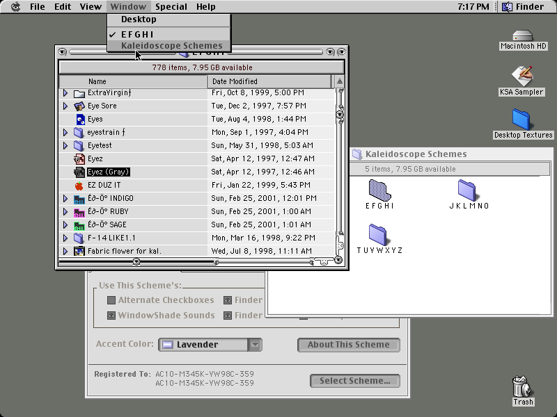The height and width of the screenshot is (417, 557).
Task: Click the INDIGO scheme folder icon
Action: 79,199
